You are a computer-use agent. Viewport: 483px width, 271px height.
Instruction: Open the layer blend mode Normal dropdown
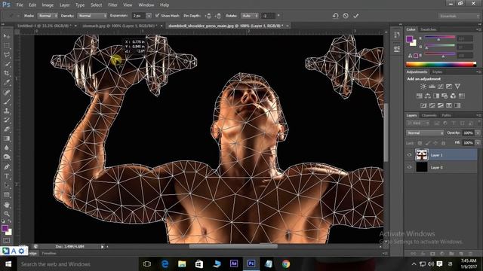coord(425,132)
